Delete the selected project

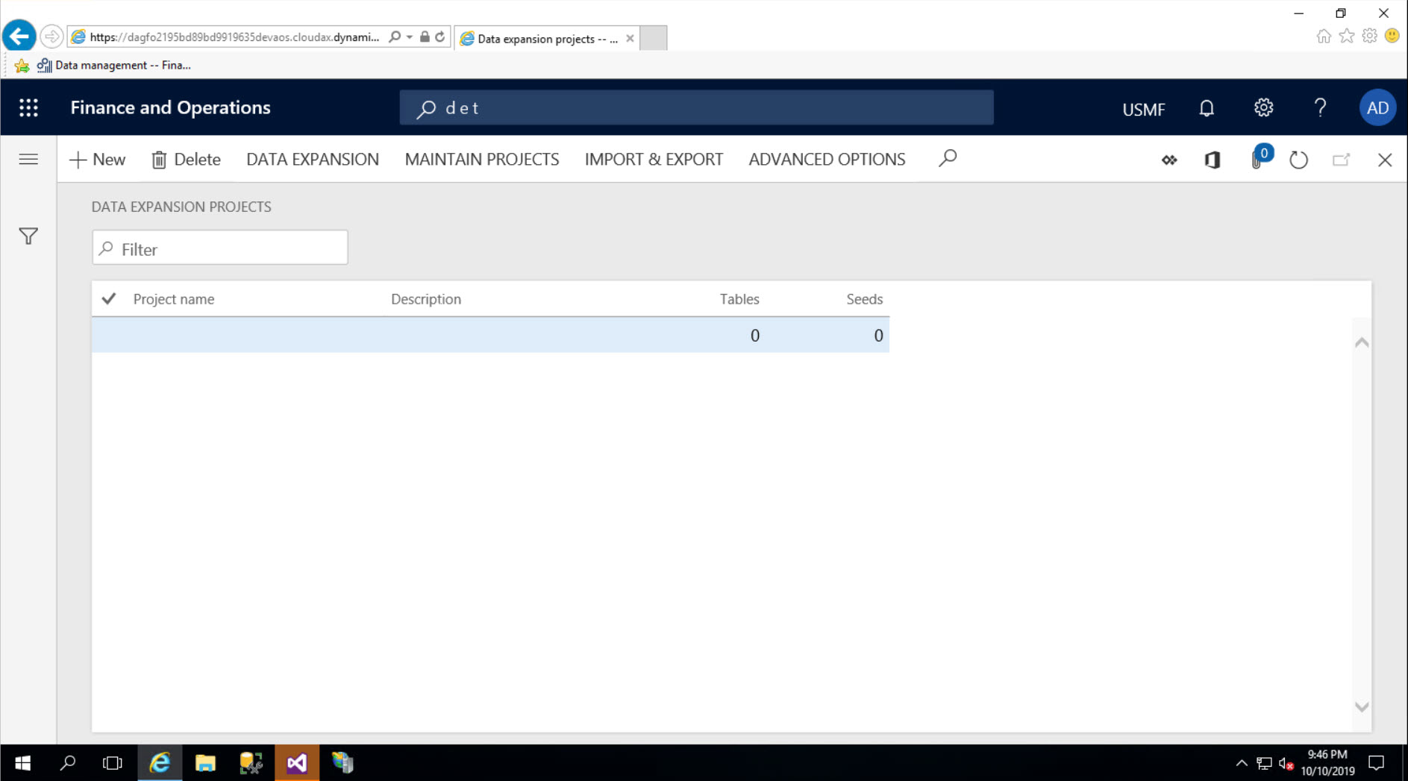tap(186, 160)
